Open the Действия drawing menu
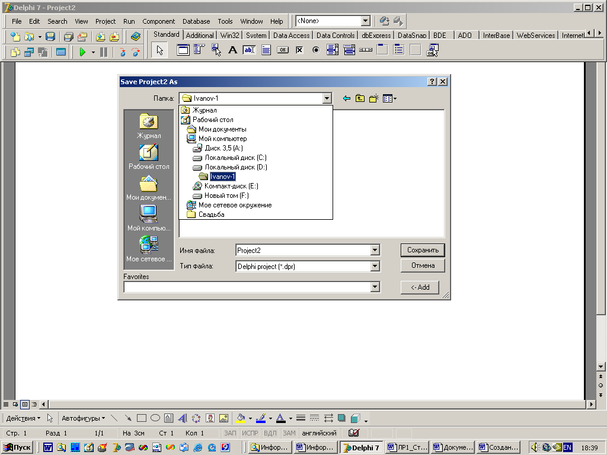The image size is (607, 455). (x=23, y=418)
